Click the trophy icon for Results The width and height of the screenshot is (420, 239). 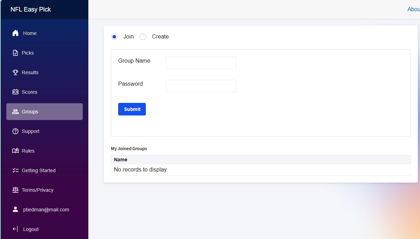[x=15, y=72]
